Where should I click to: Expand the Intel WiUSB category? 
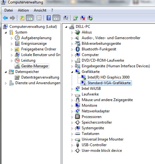pos(72,89)
